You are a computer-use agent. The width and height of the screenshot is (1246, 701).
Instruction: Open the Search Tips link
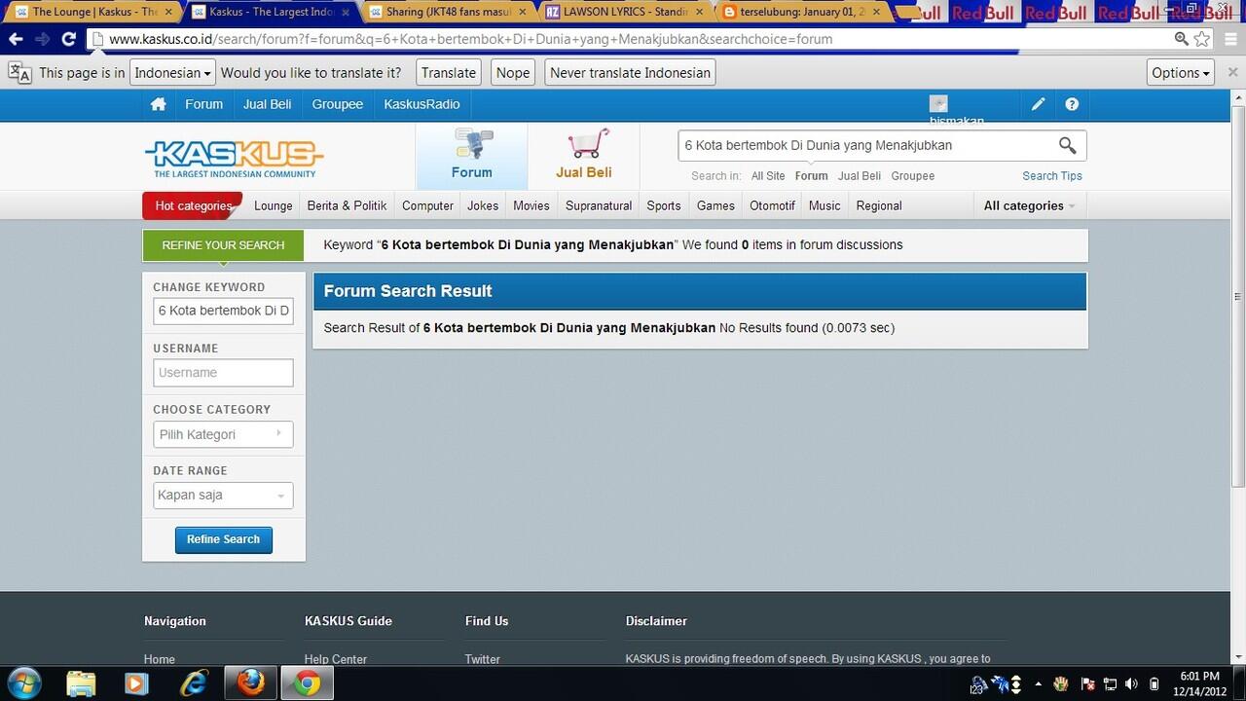(1052, 176)
